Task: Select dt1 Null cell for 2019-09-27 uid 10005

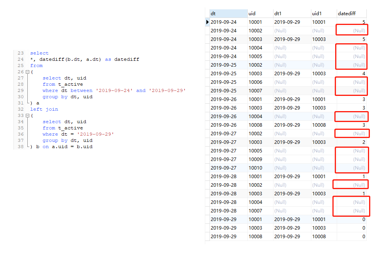Action: [292, 150]
